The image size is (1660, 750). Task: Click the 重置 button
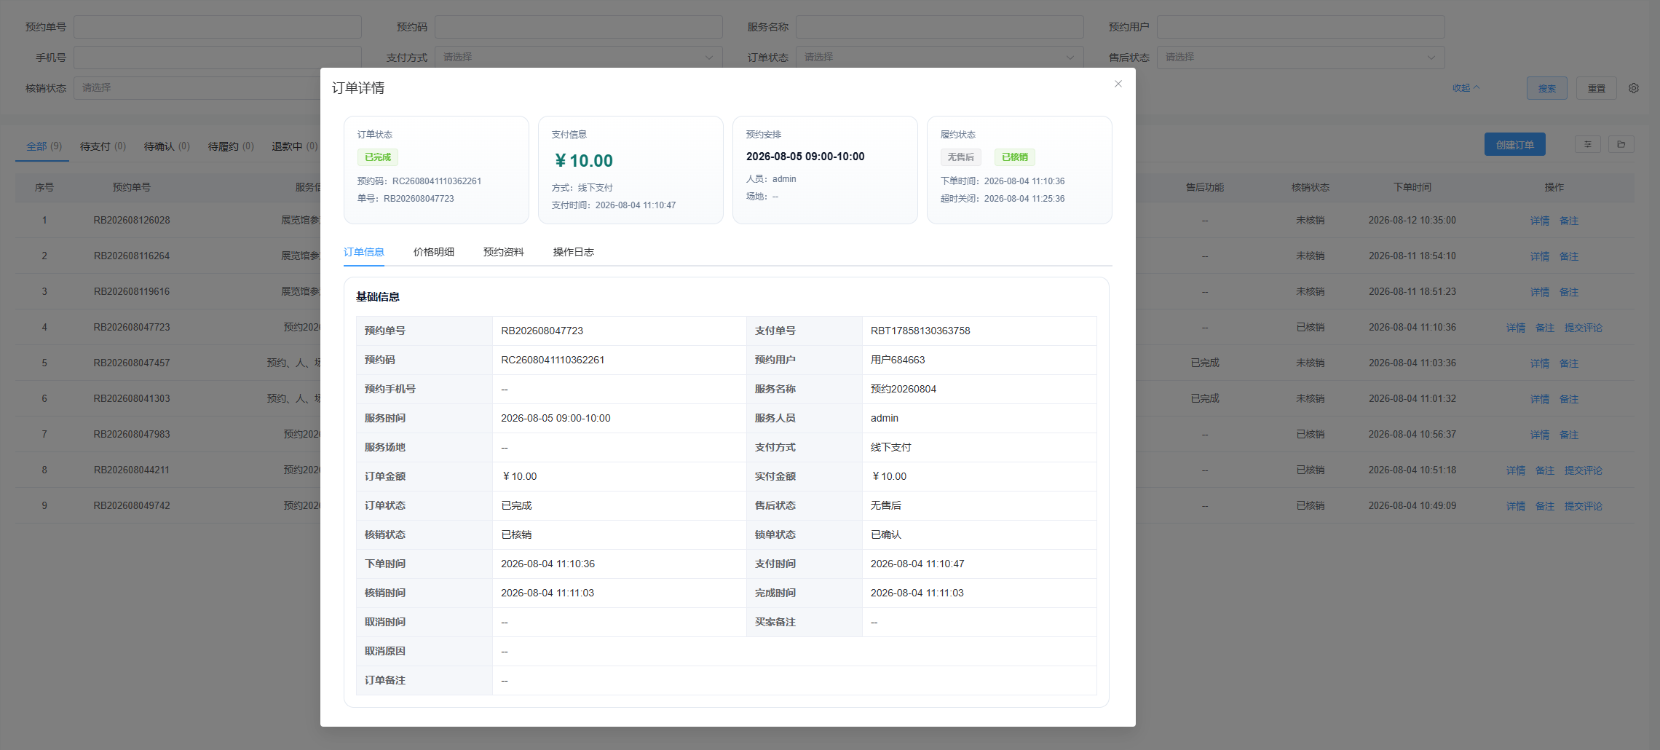point(1596,88)
